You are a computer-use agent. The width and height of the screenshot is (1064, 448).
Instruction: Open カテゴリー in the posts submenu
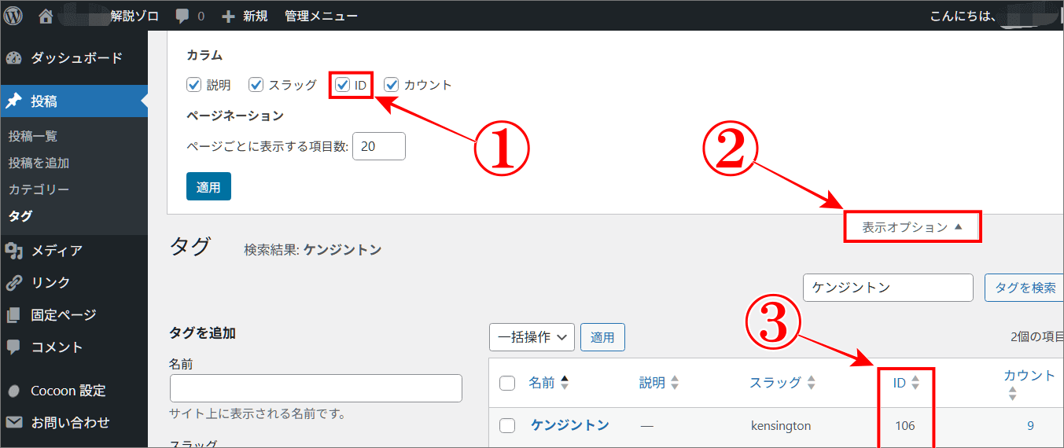[39, 189]
